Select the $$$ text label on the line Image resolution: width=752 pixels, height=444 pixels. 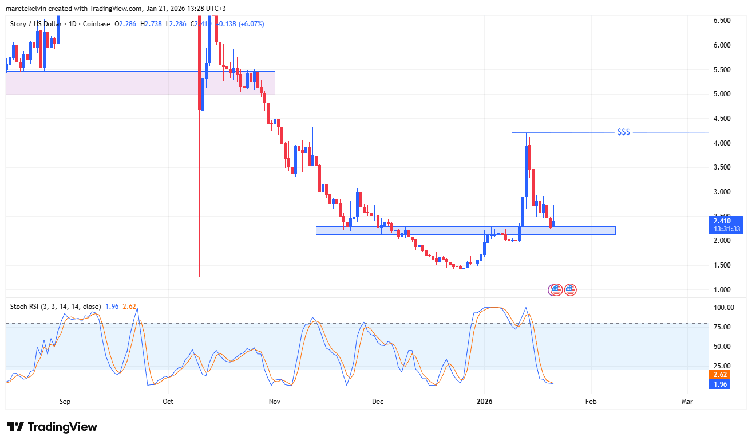coord(623,132)
